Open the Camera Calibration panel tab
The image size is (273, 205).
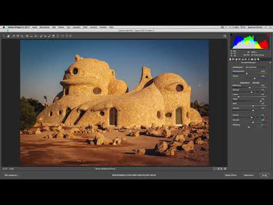point(252,59)
